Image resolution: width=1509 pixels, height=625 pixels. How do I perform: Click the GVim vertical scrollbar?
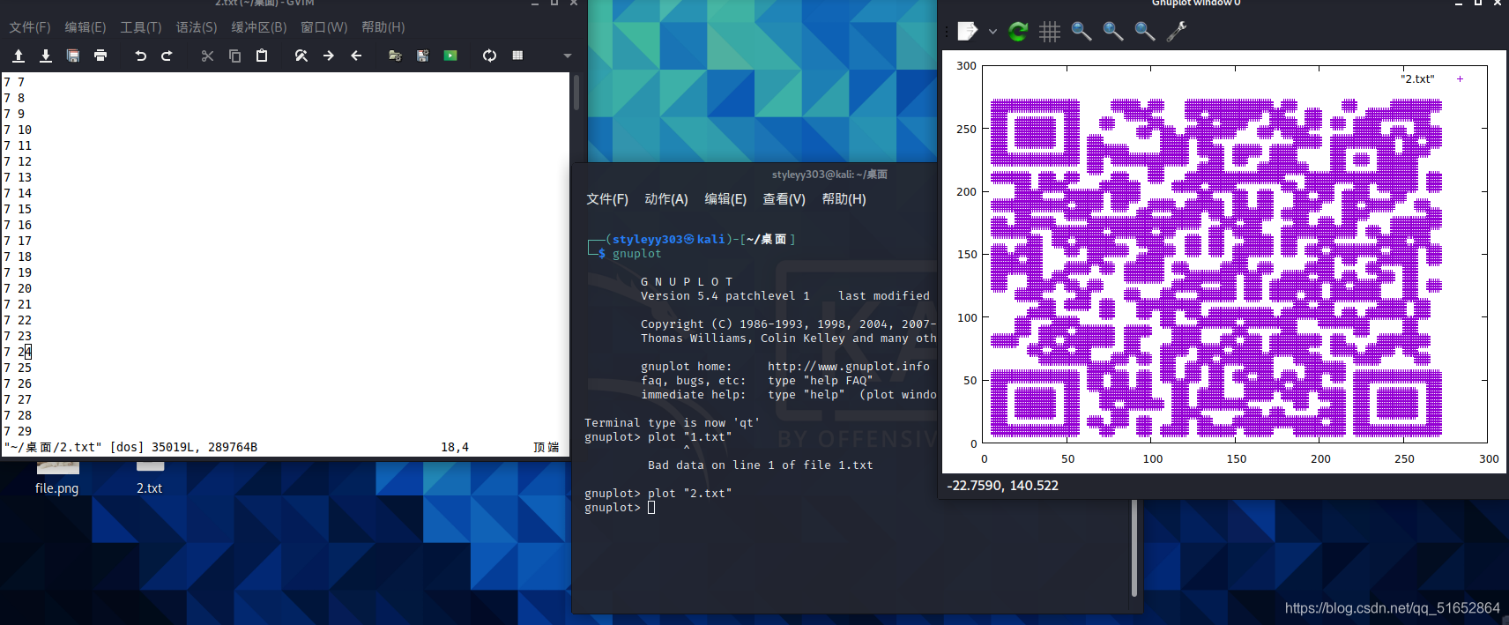point(576,93)
